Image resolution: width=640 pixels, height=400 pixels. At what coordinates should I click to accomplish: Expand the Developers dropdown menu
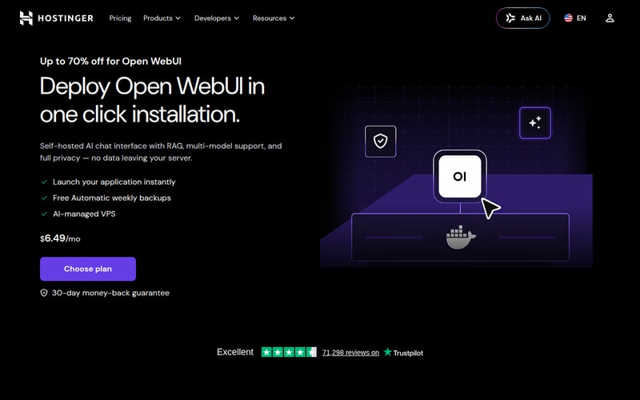click(217, 18)
